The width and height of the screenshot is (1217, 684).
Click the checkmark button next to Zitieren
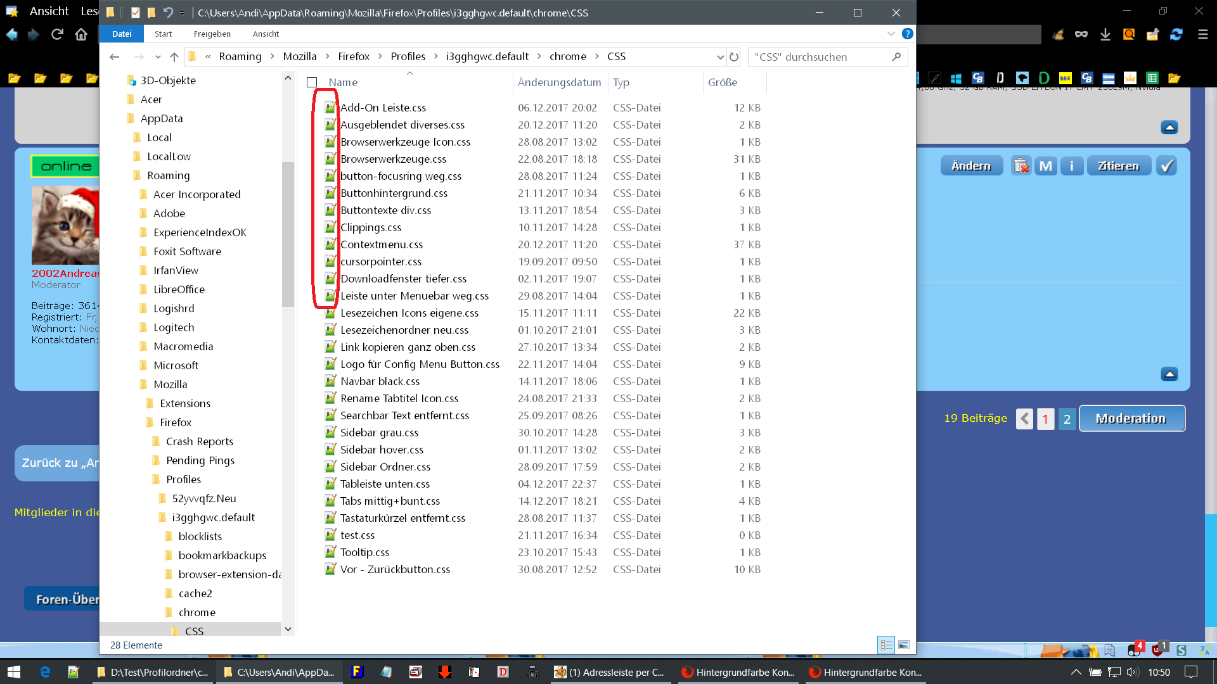1166,166
